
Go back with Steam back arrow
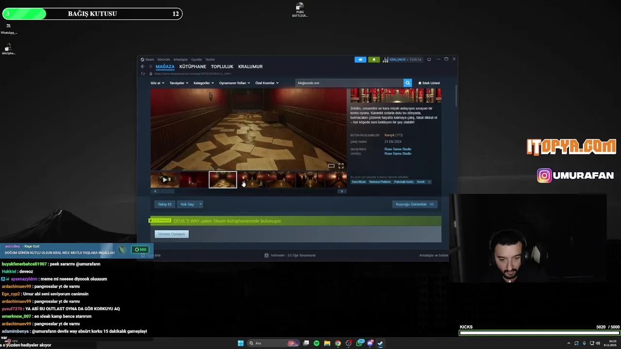click(143, 67)
